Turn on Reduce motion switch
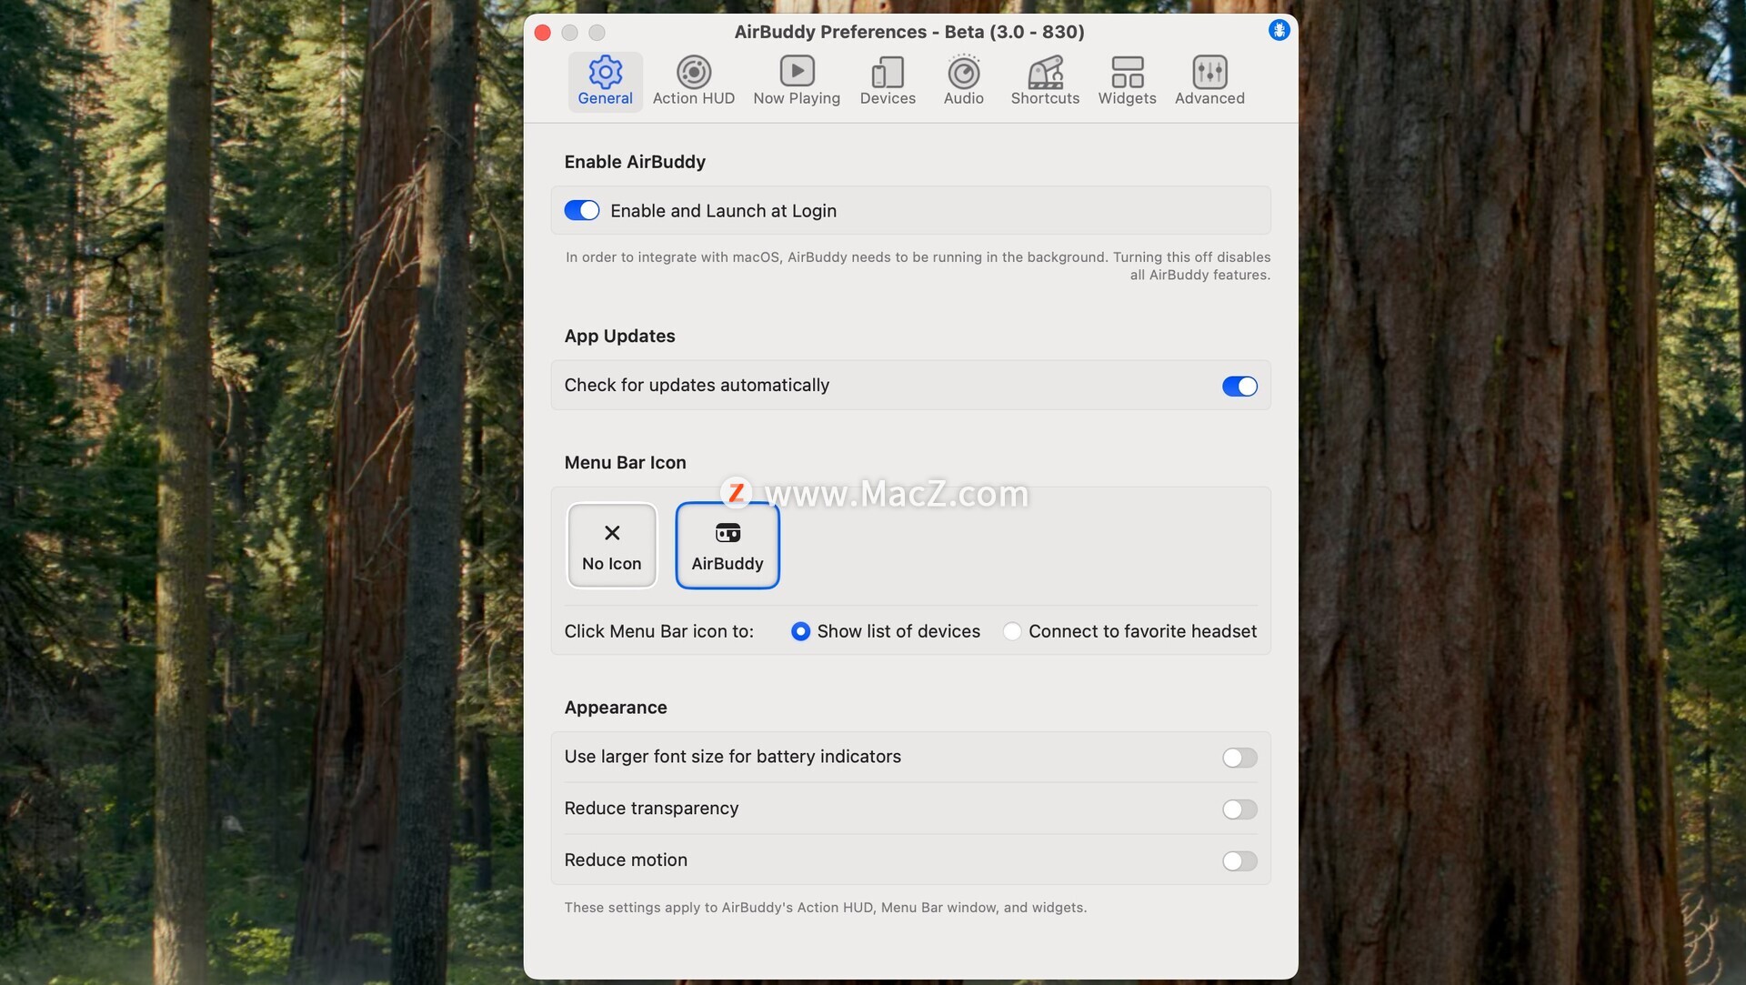This screenshot has height=985, width=1746. click(1239, 861)
